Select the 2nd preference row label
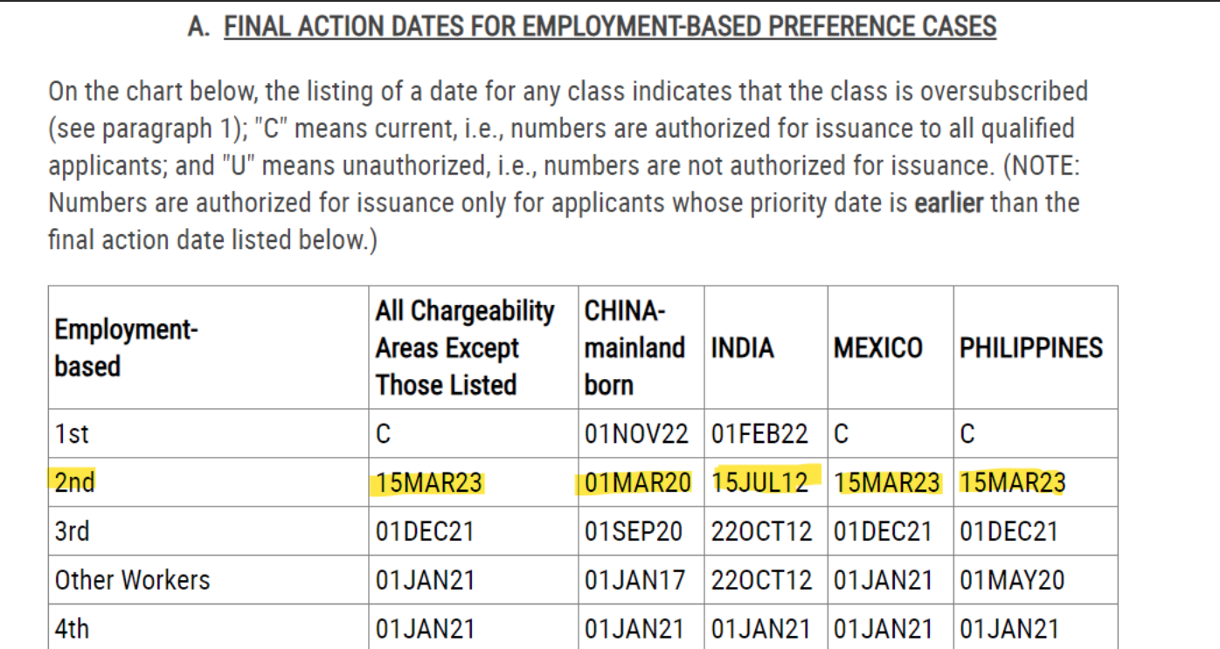The width and height of the screenshot is (1220, 649). pos(74,482)
